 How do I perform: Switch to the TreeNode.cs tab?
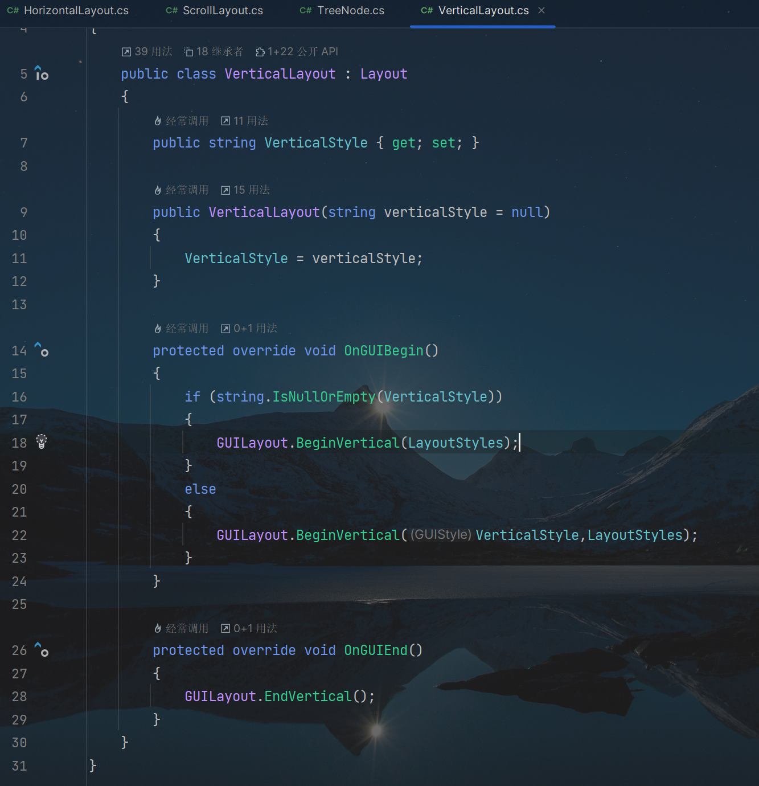click(x=342, y=11)
